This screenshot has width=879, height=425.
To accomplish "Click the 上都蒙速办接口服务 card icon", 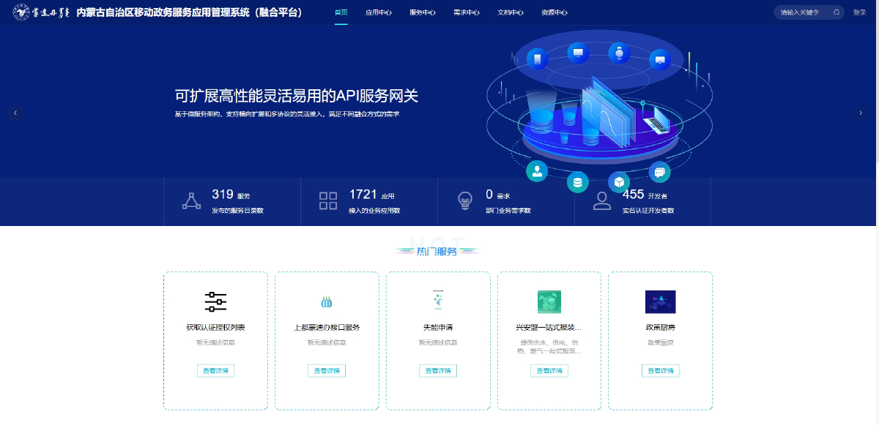I will [x=327, y=301].
